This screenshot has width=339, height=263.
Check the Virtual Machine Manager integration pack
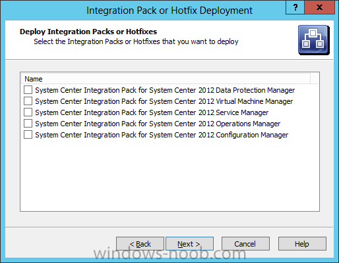pyautogui.click(x=28, y=101)
